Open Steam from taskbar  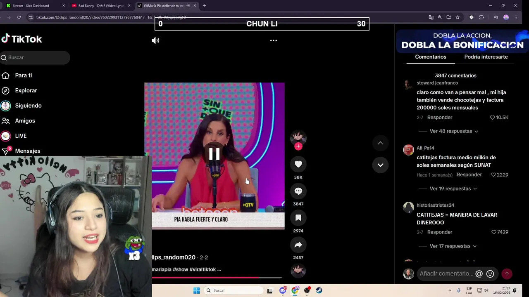(319, 290)
